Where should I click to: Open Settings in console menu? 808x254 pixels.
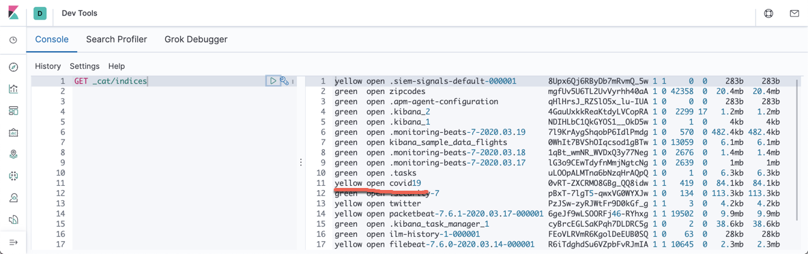[85, 66]
